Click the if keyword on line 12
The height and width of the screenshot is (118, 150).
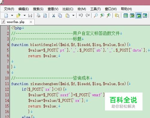coord(24,89)
